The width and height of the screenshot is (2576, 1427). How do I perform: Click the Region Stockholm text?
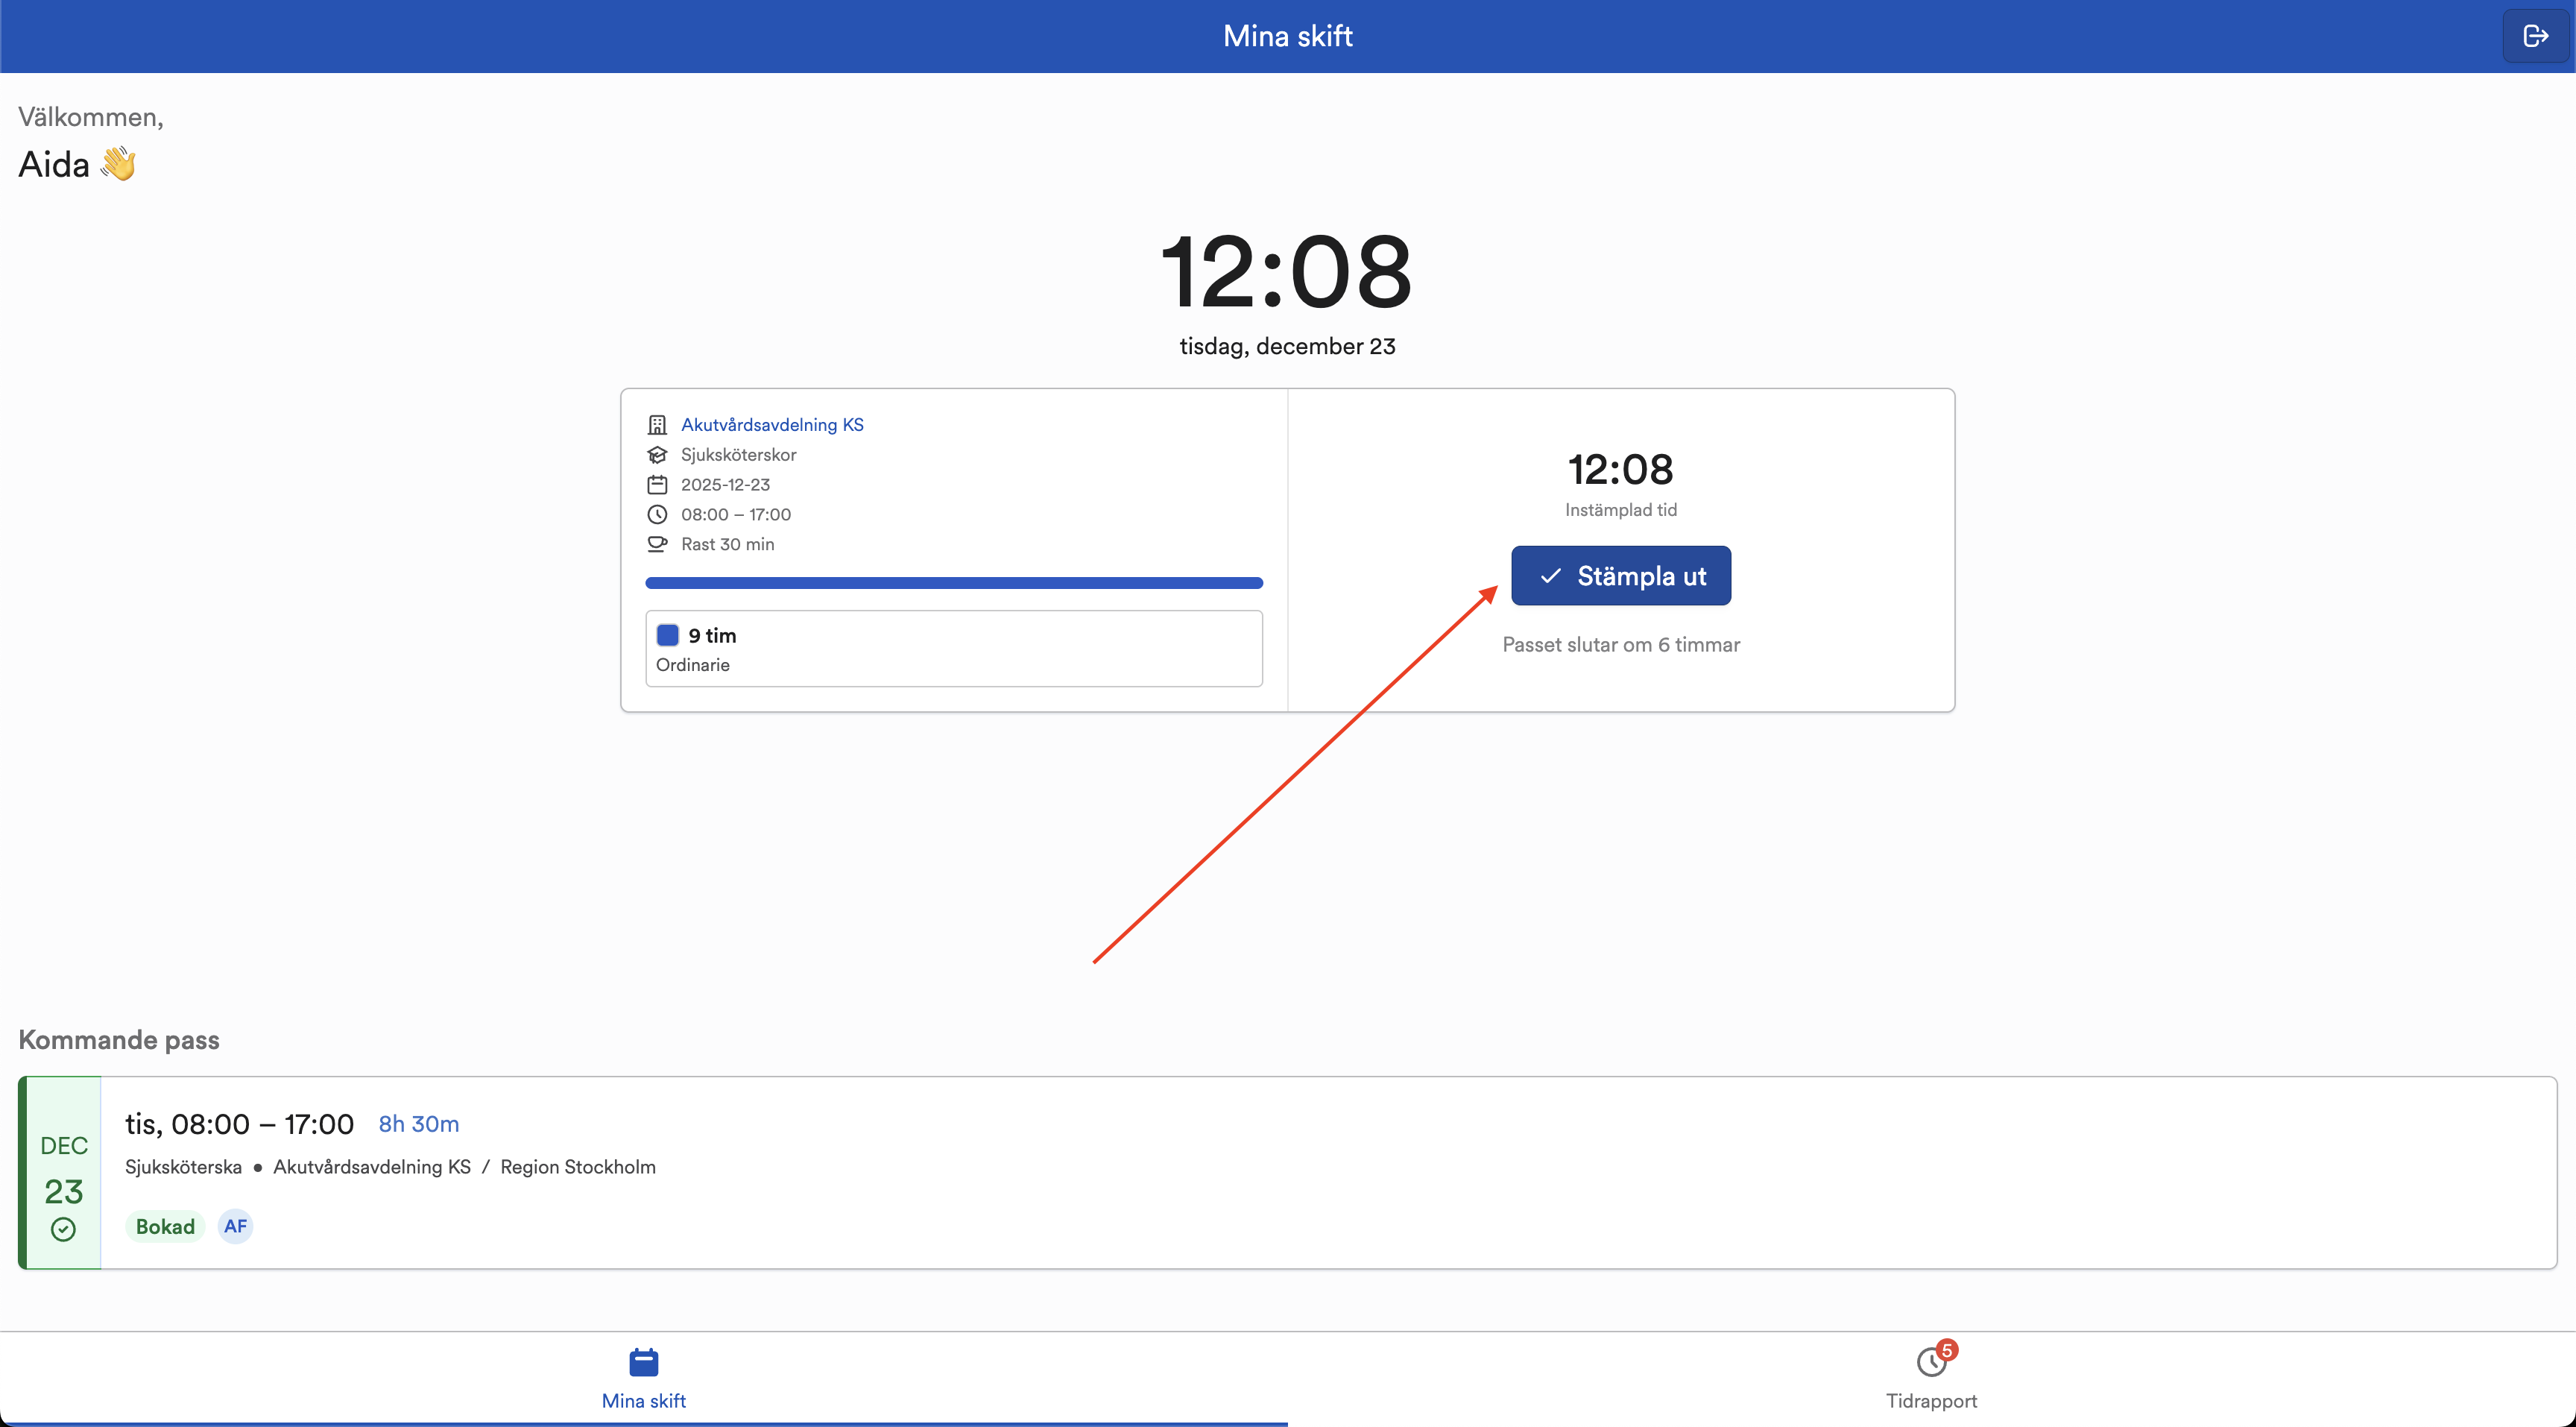coord(578,1167)
